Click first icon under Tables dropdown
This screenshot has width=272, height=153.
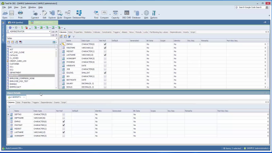[x=8, y=42]
